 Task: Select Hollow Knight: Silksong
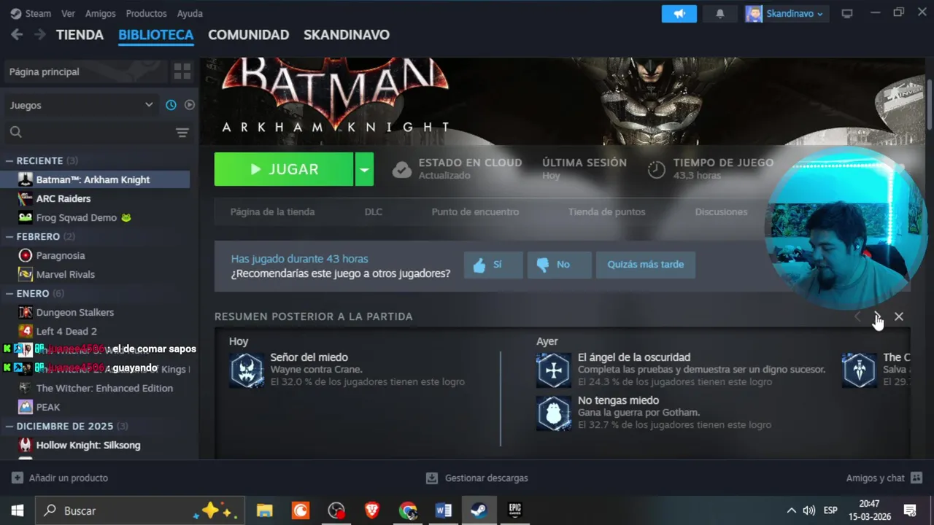pyautogui.click(x=96, y=445)
